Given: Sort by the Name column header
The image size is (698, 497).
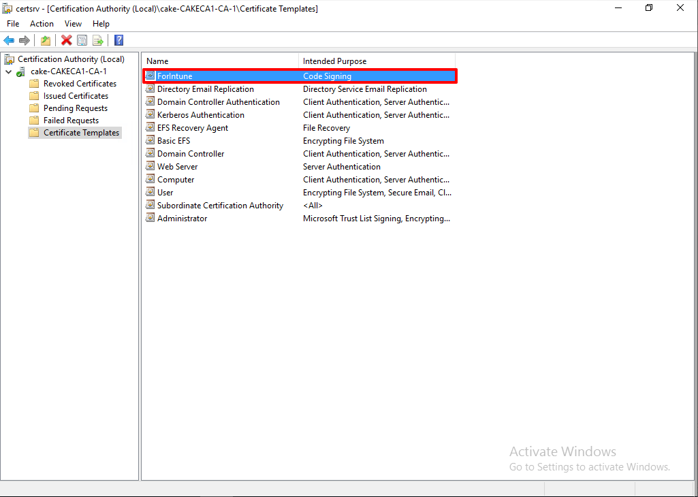Looking at the screenshot, I should pos(221,61).
